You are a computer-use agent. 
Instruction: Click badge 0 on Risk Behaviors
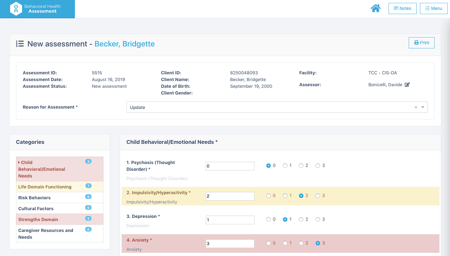[x=88, y=197]
